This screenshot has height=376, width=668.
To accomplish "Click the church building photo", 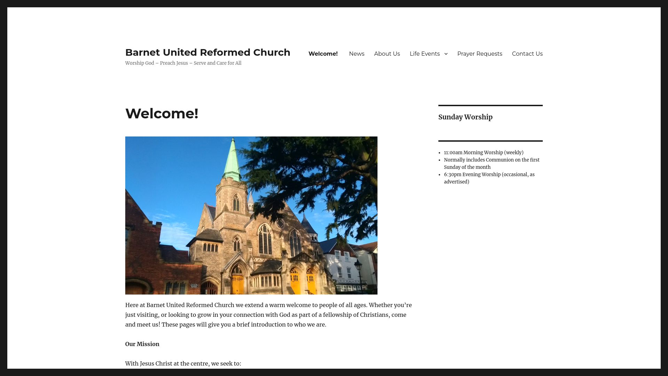I will 251,216.
